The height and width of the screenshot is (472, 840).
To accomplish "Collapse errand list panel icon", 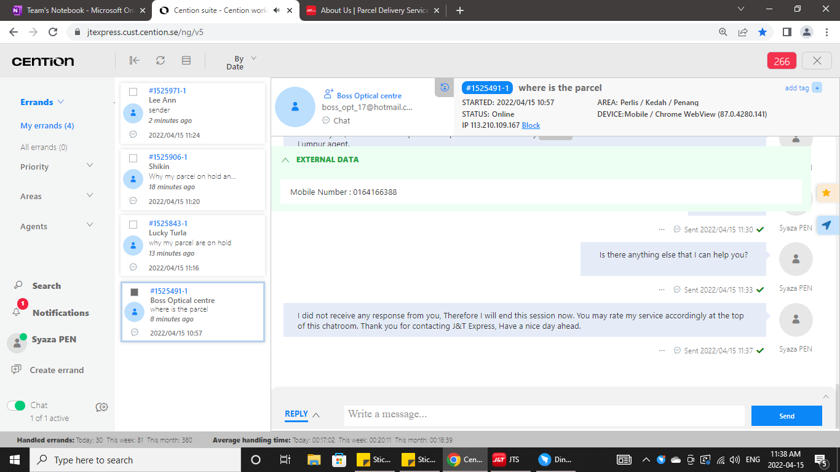I will click(x=134, y=60).
